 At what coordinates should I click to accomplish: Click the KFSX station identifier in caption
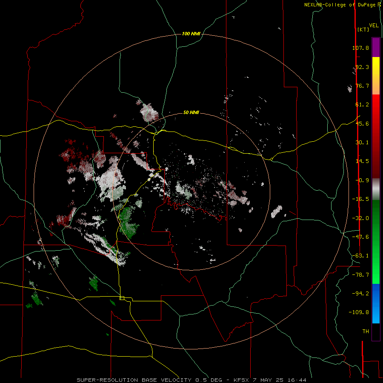pos(241,380)
